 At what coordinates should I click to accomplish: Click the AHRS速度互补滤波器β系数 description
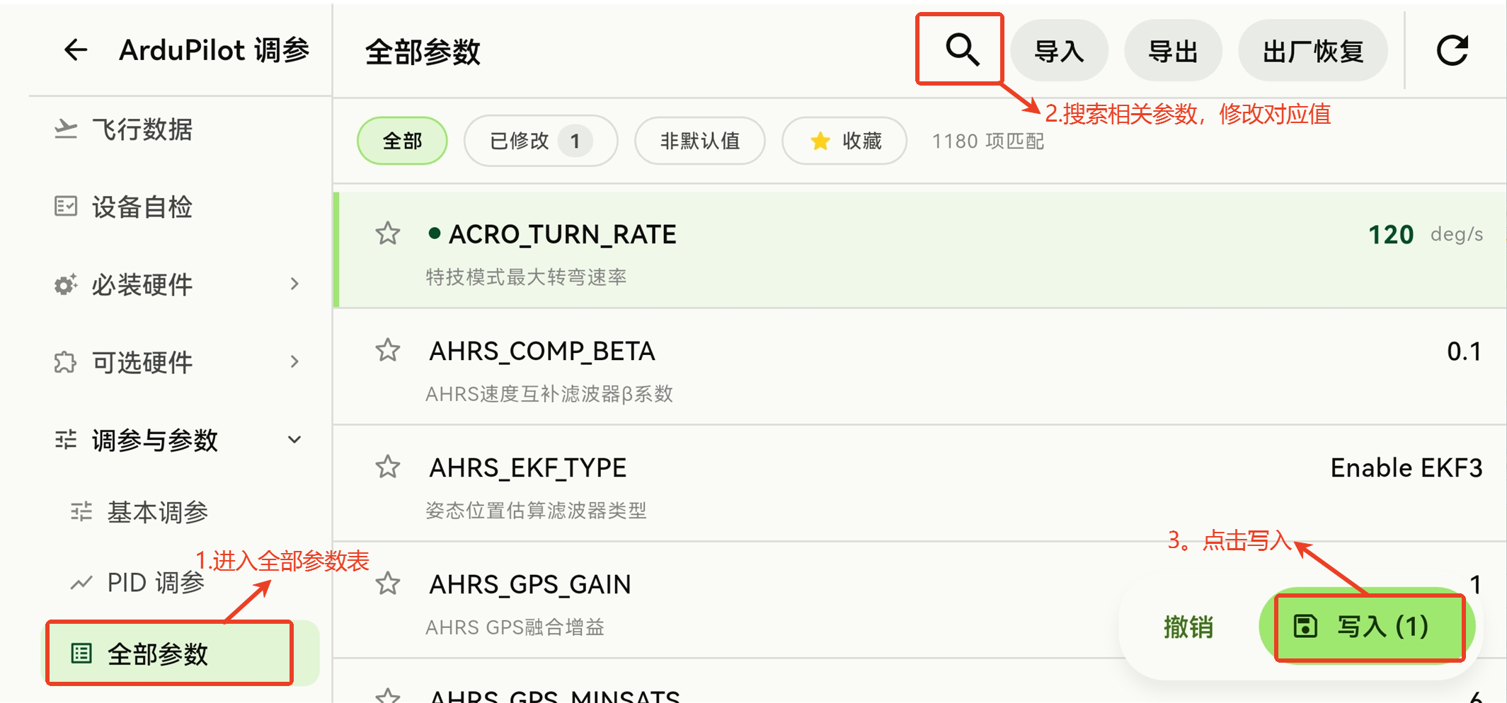tap(549, 394)
